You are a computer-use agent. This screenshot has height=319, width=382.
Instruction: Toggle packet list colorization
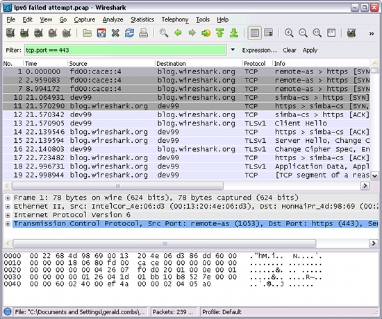255,33
